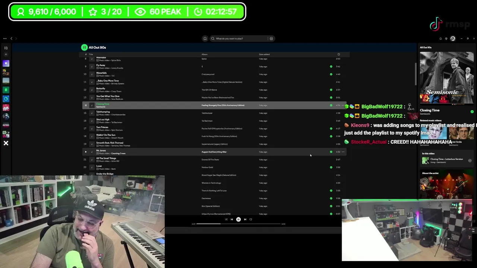Sort tracks by Date added header
The width and height of the screenshot is (477, 268).
pyautogui.click(x=264, y=54)
